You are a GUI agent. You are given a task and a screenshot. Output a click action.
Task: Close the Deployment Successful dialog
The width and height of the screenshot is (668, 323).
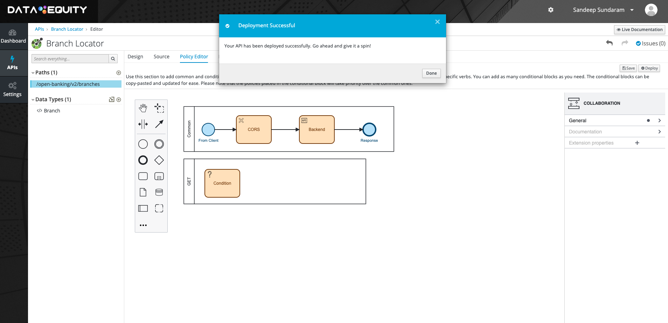click(437, 22)
